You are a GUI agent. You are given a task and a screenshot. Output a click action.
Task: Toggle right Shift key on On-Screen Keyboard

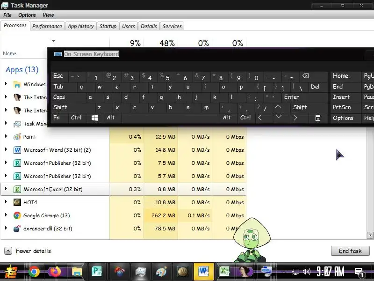(x=309, y=107)
